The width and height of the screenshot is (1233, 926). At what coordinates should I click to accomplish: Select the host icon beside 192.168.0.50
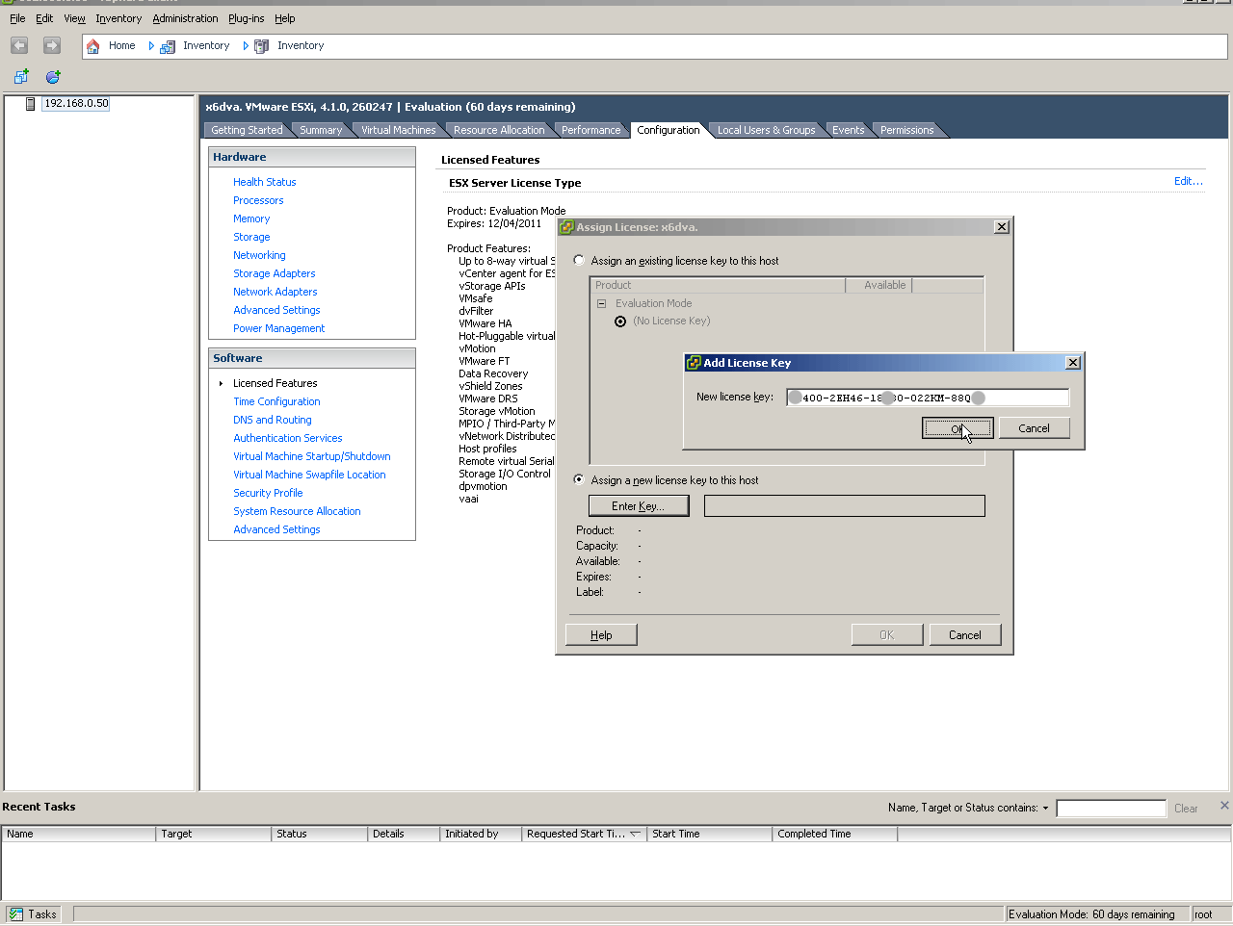[x=30, y=104]
